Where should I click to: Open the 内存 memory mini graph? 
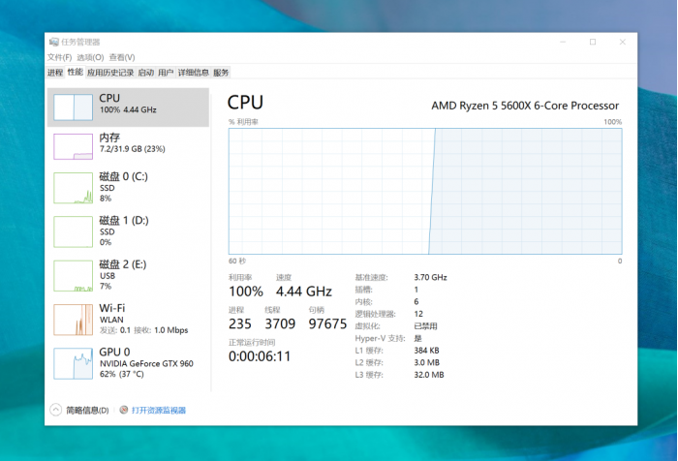pos(73,146)
